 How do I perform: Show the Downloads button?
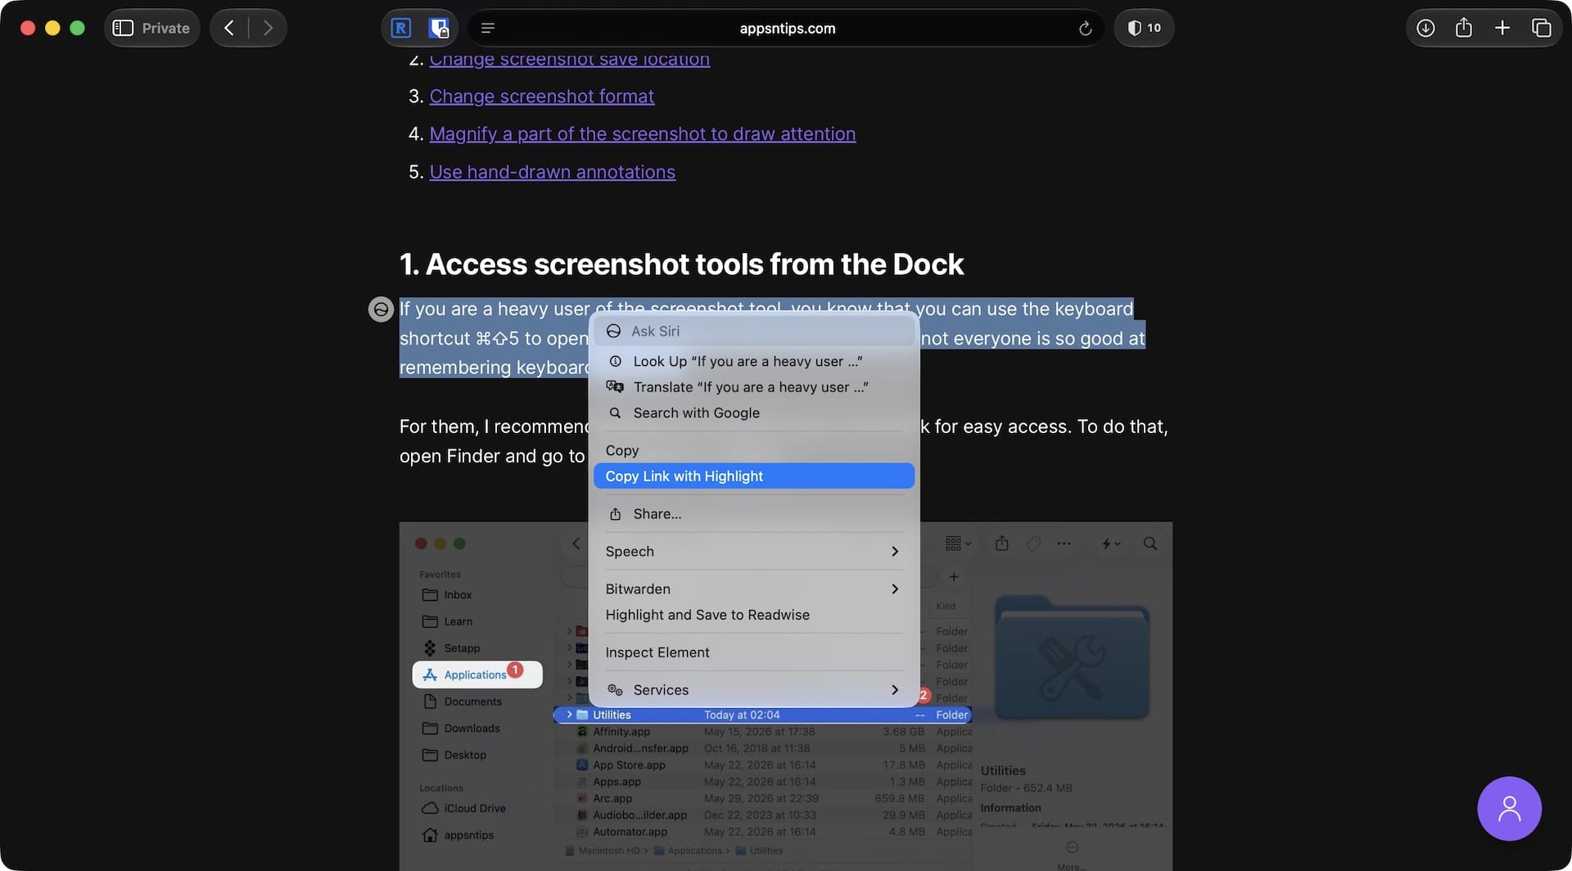point(1425,28)
